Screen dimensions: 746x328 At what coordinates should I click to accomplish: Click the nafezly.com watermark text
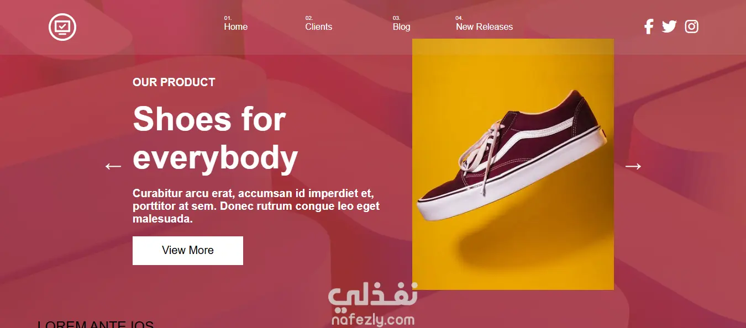[373, 320]
